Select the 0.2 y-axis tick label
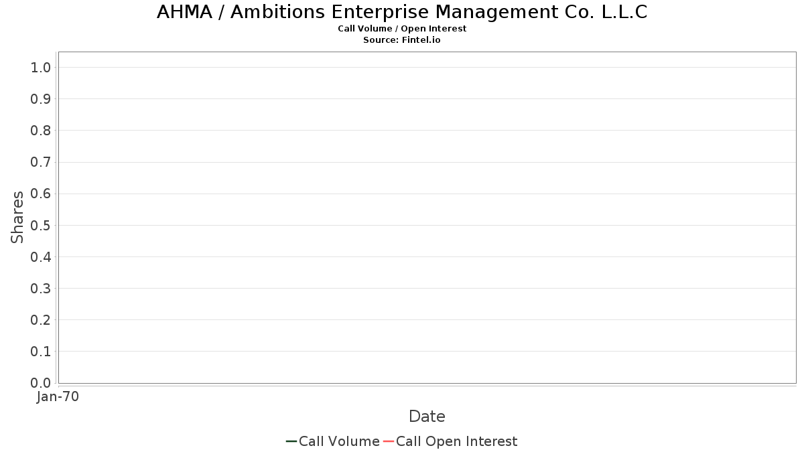This screenshot has width=804, height=452. (x=41, y=320)
